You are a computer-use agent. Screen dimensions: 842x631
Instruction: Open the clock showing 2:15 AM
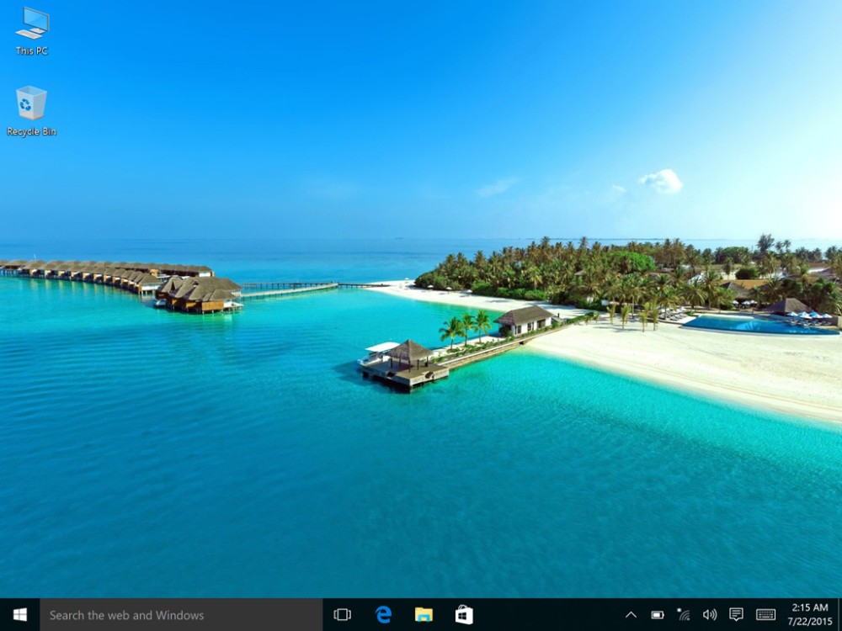point(809,615)
